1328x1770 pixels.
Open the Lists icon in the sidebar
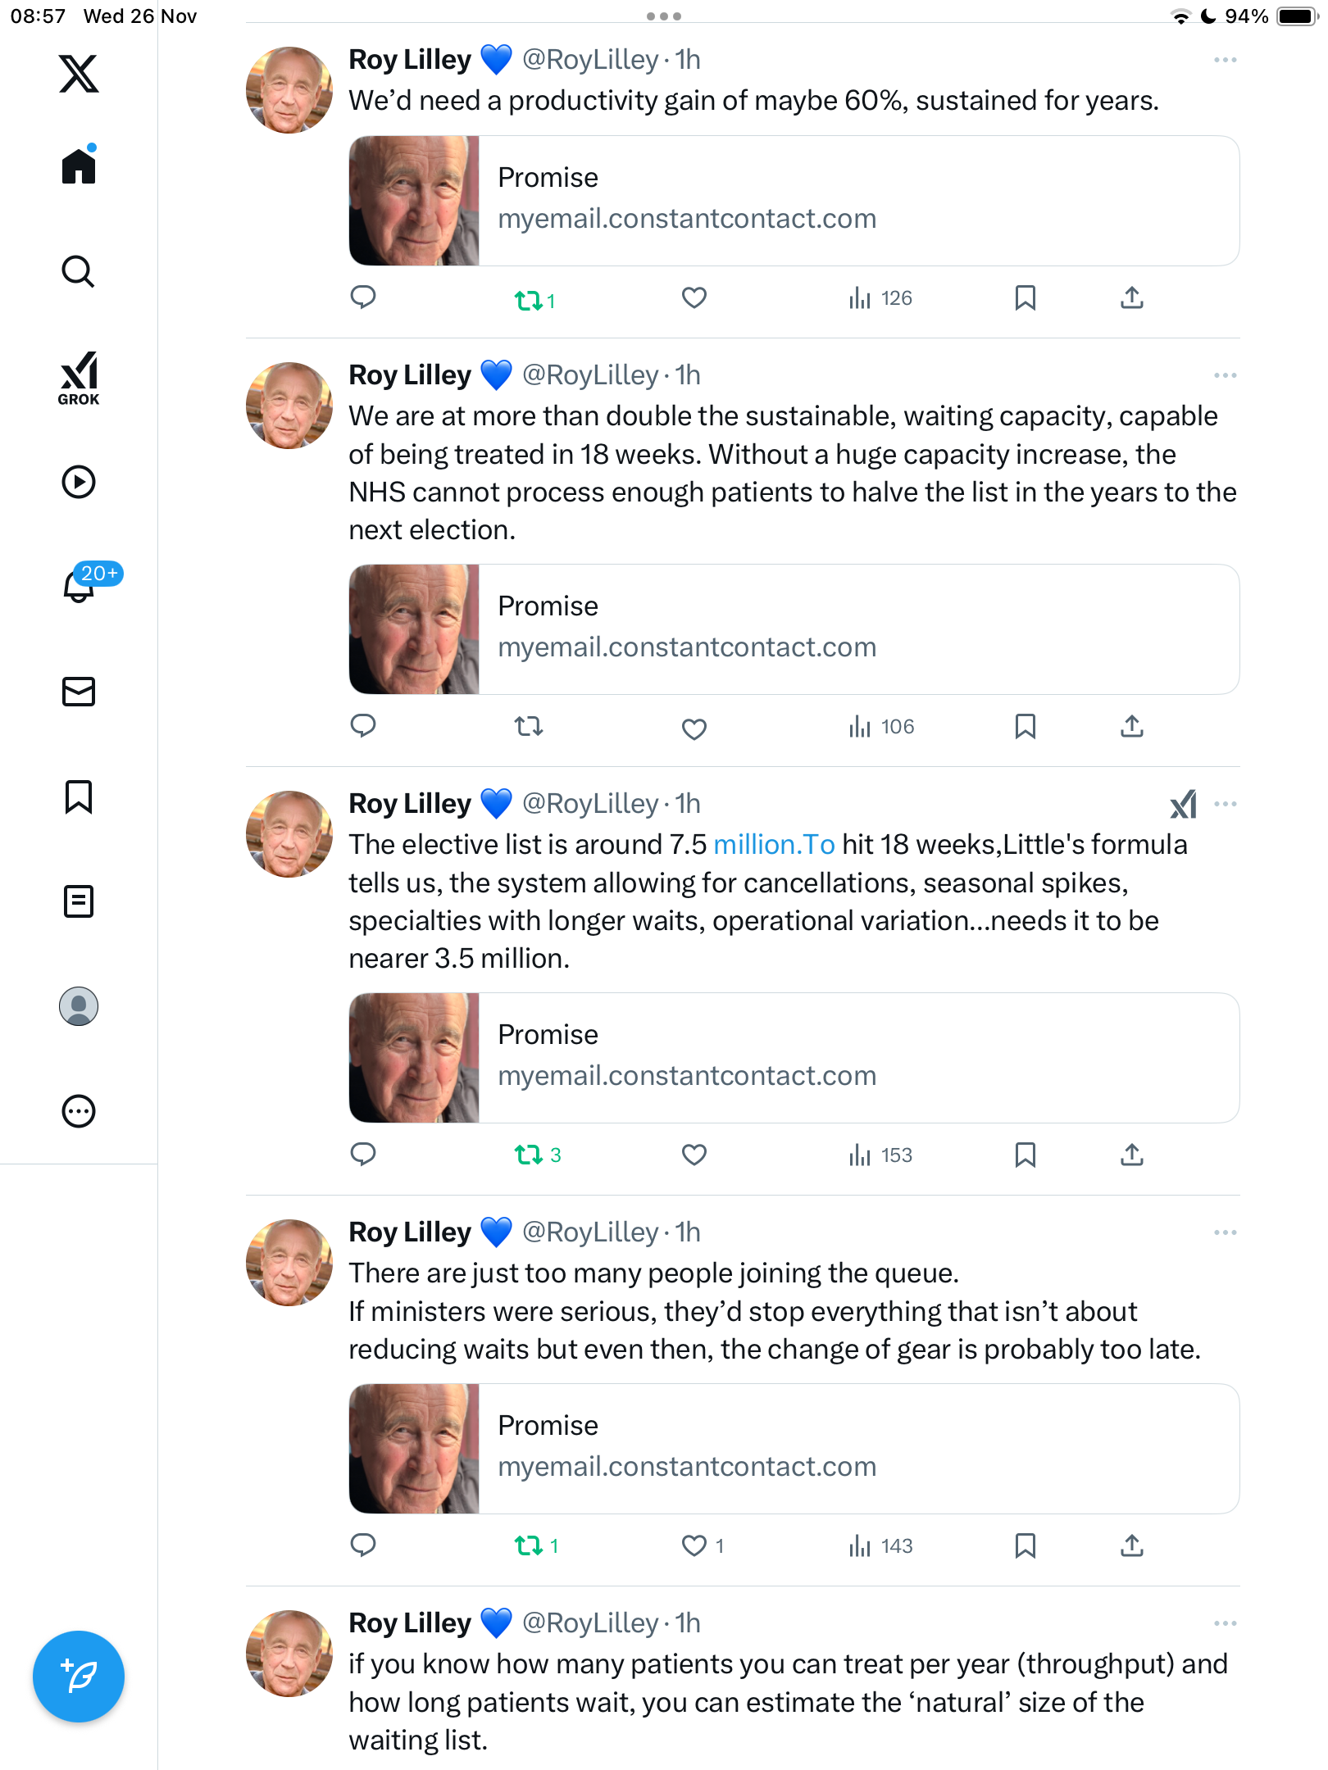79,901
